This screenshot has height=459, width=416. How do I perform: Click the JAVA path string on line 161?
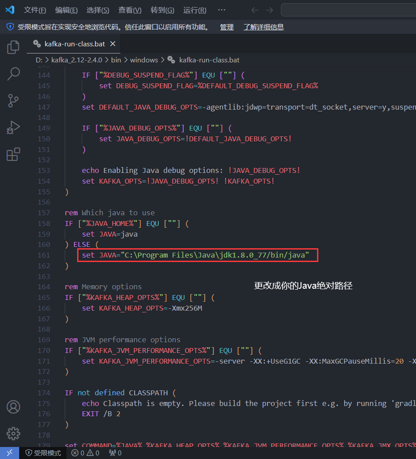pos(215,255)
